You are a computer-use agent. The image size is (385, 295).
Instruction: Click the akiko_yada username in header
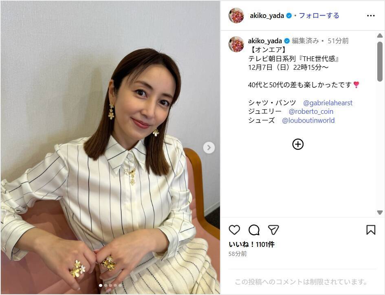(267, 16)
